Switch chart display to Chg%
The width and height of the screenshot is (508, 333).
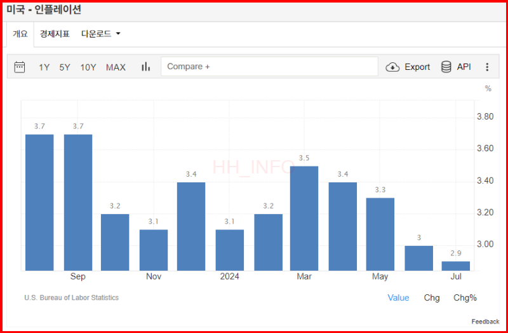[465, 297]
